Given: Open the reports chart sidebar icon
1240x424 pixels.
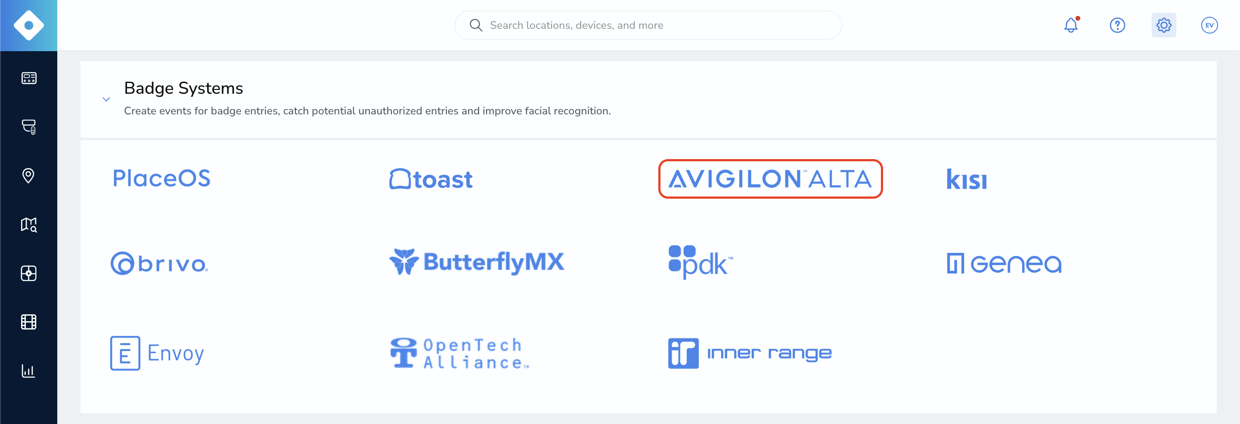Looking at the screenshot, I should [x=28, y=371].
